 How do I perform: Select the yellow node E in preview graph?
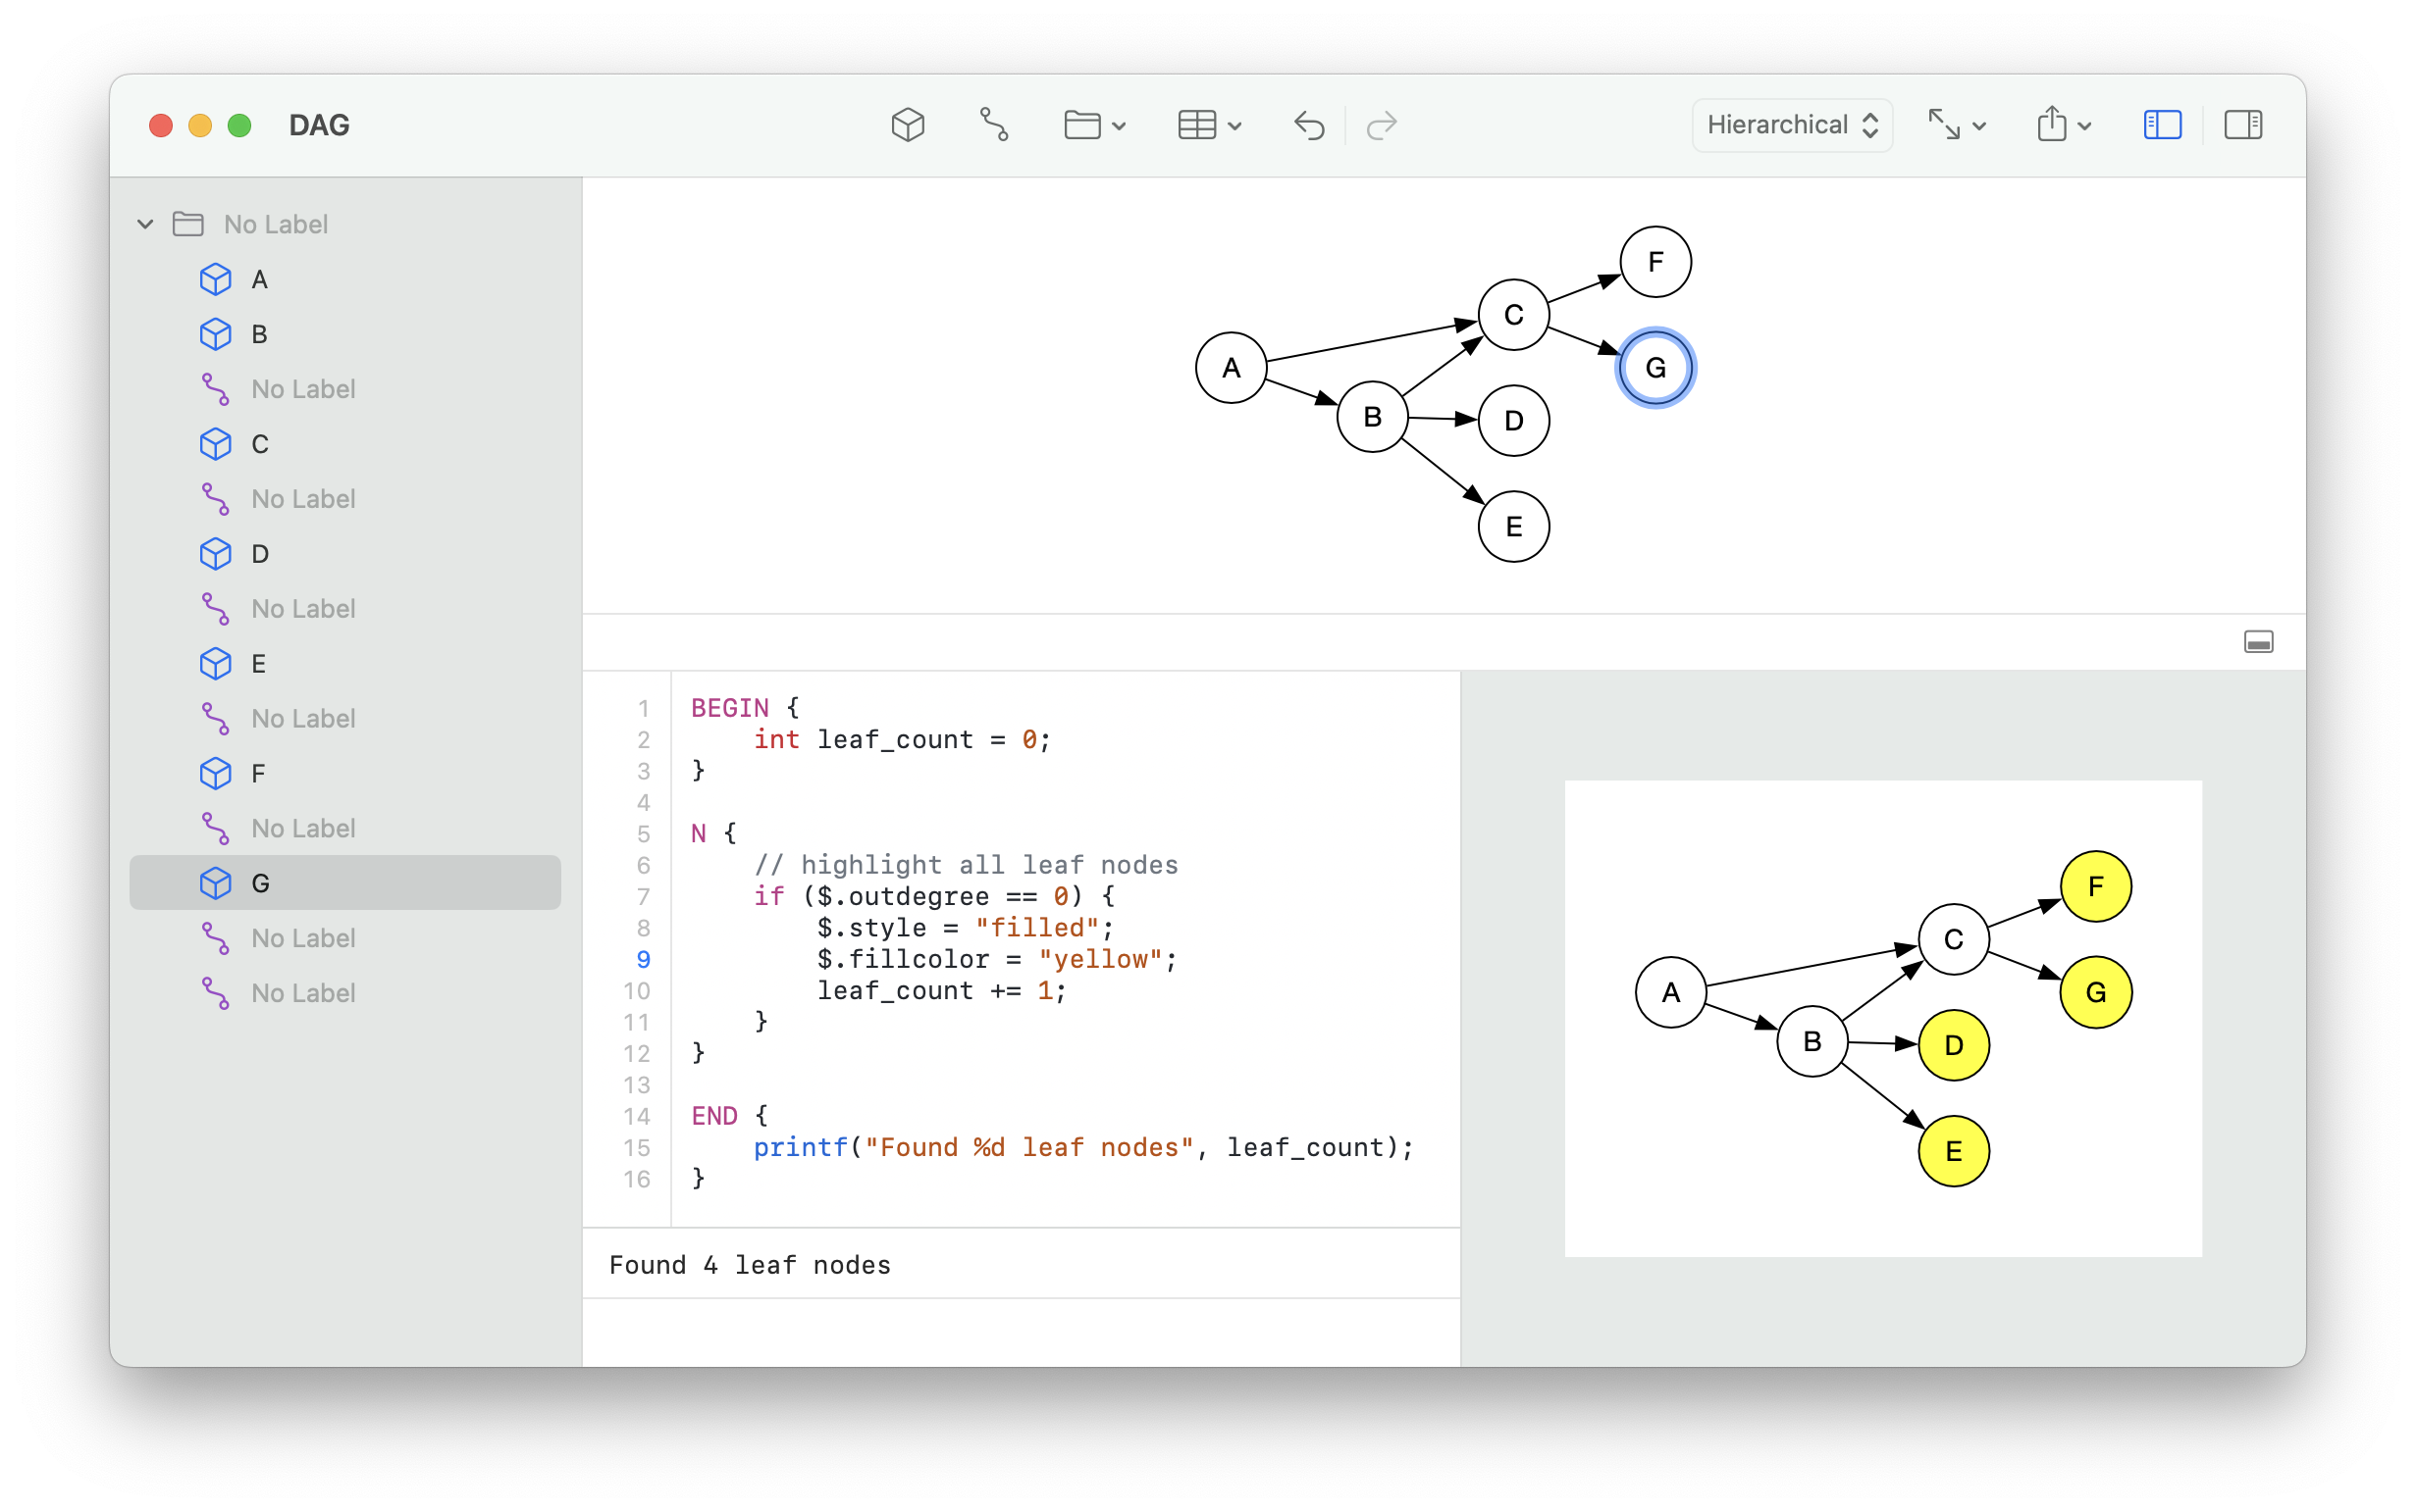1953,1150
